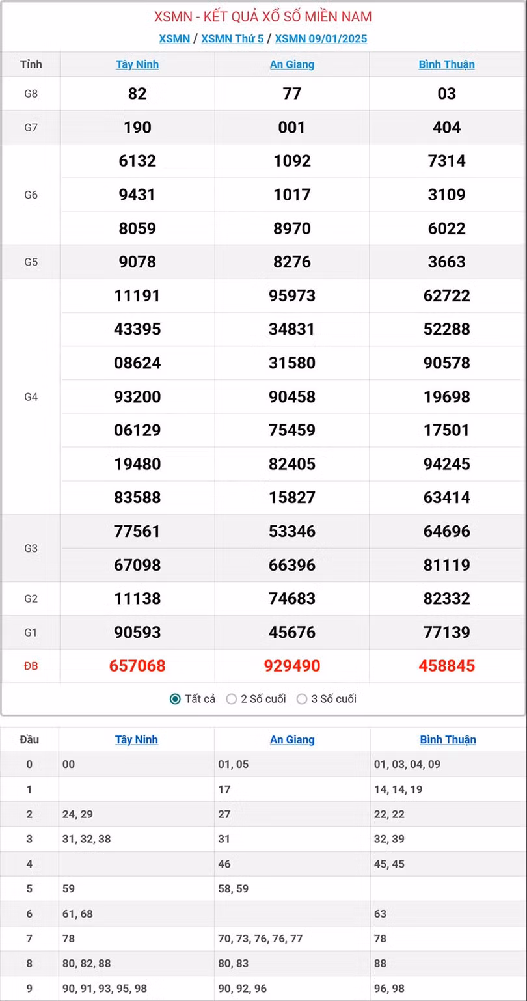Screen dimensions: 527x1001
Task: Open An Giang link in Đầu table
Action: tap(292, 739)
